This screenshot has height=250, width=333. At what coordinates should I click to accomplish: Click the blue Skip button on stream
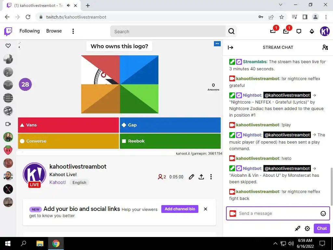217,44
